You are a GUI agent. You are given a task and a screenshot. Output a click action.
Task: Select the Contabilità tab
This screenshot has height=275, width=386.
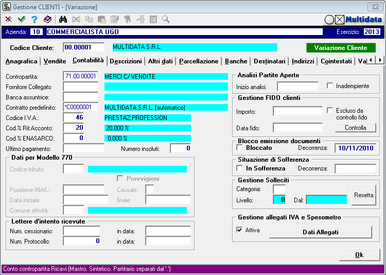(x=88, y=60)
